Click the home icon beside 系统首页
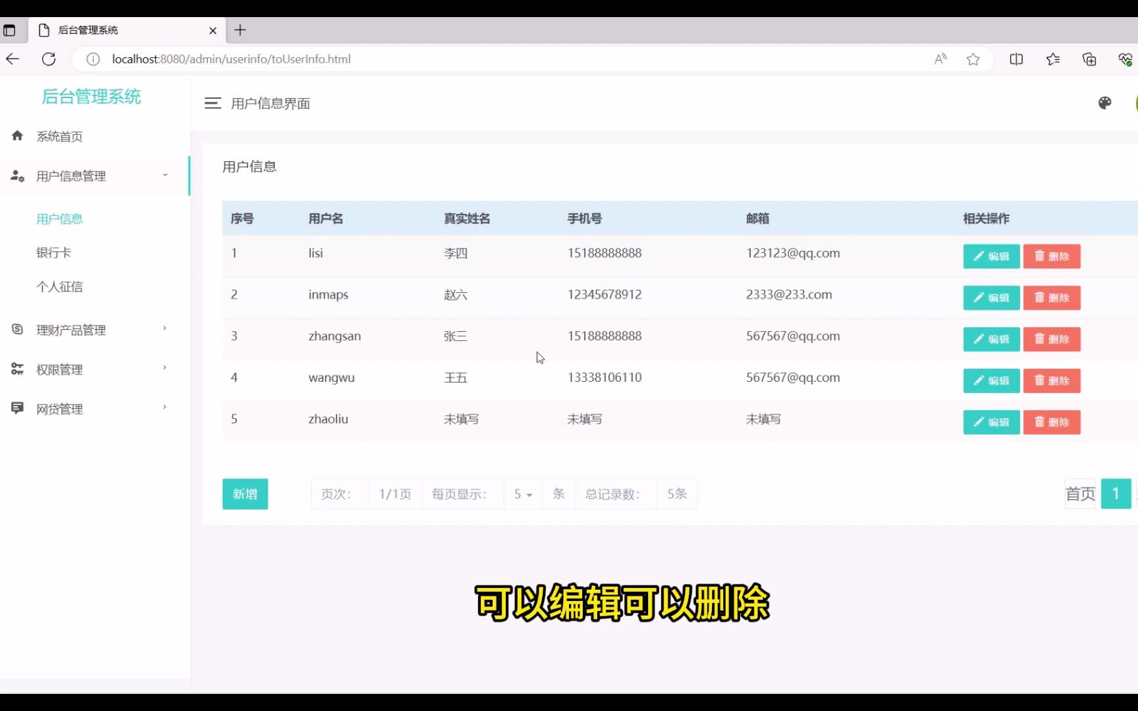1138x711 pixels. point(18,136)
